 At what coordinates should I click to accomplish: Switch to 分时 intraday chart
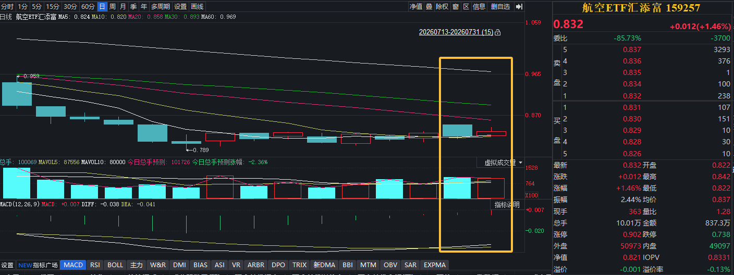pos(7,7)
